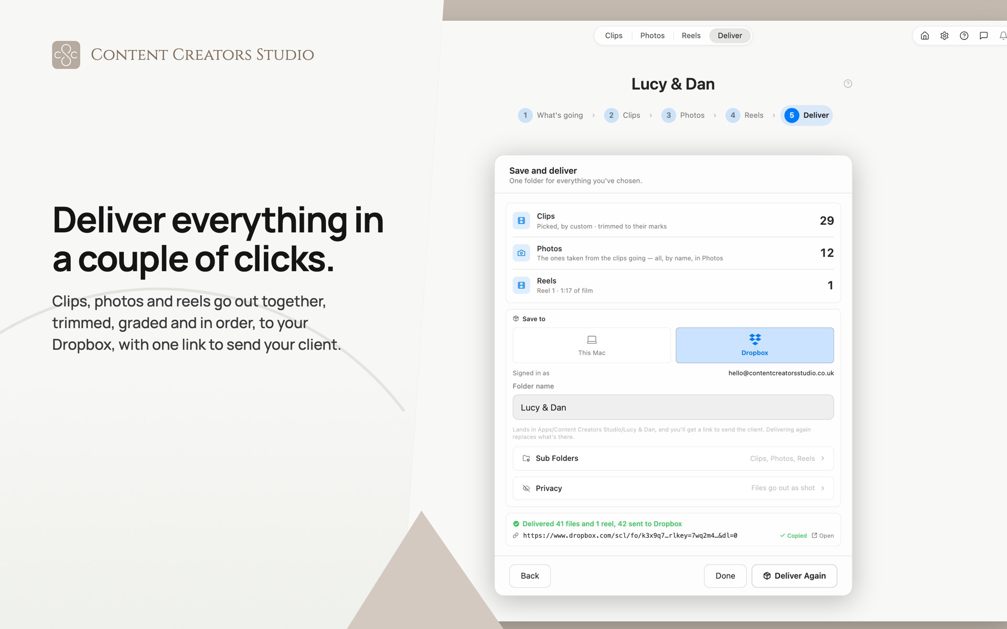Open the home icon in top toolbar
Image resolution: width=1007 pixels, height=629 pixels.
point(925,36)
